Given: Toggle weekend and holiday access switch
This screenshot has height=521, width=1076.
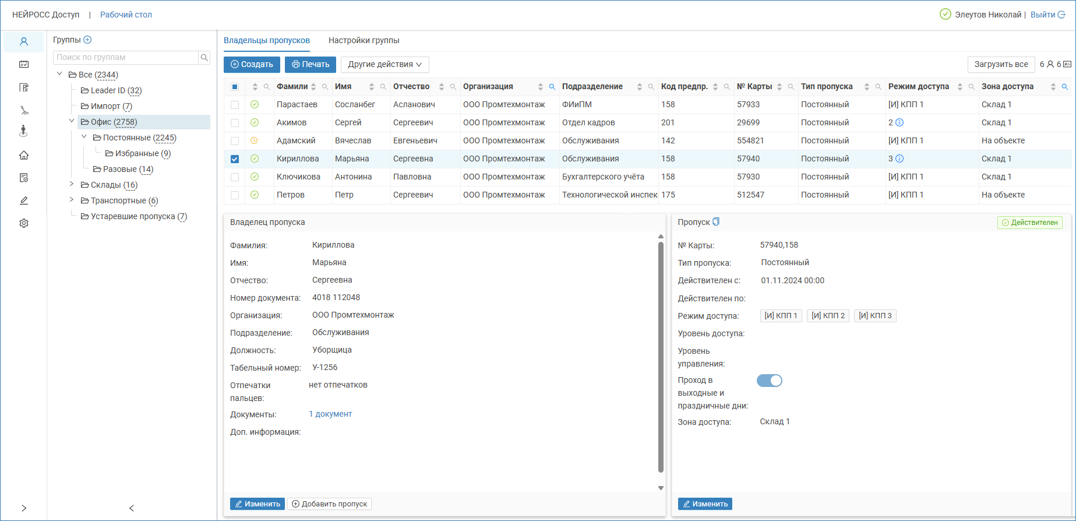Looking at the screenshot, I should click(769, 381).
